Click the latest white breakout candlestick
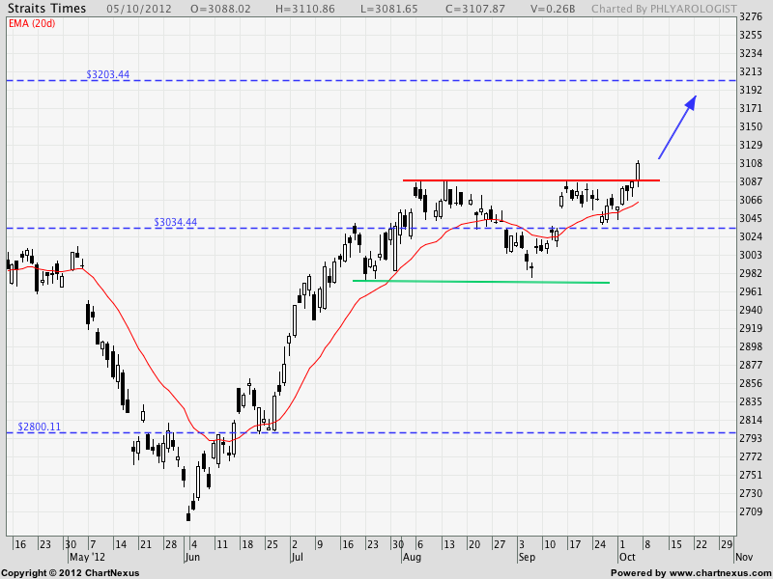This screenshot has width=773, height=579. pyautogui.click(x=638, y=171)
